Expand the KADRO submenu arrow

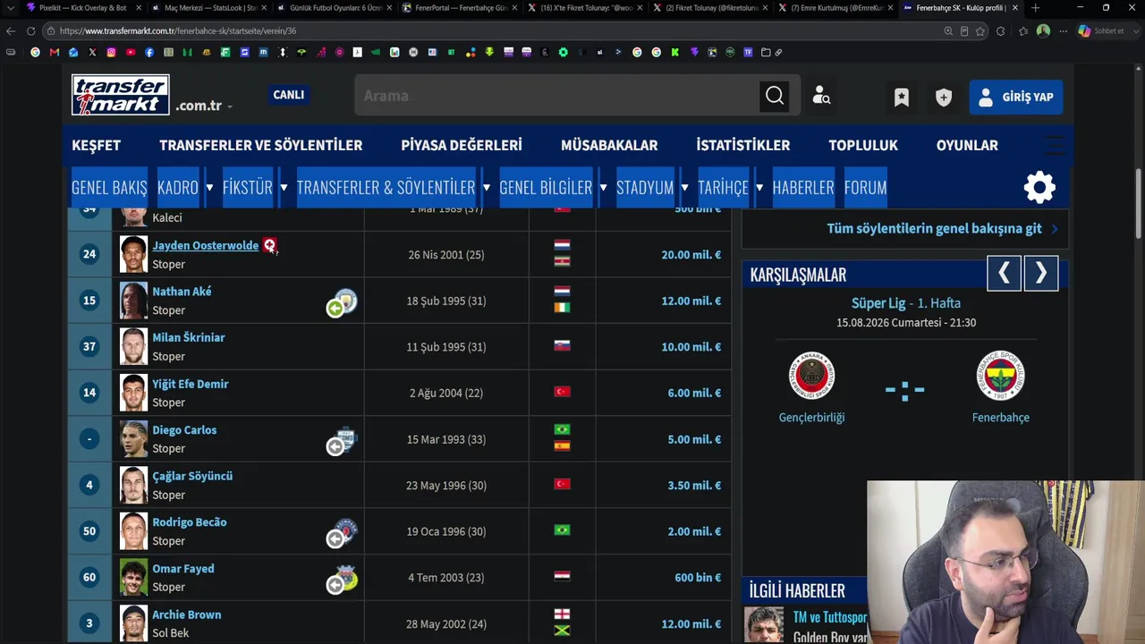point(209,188)
